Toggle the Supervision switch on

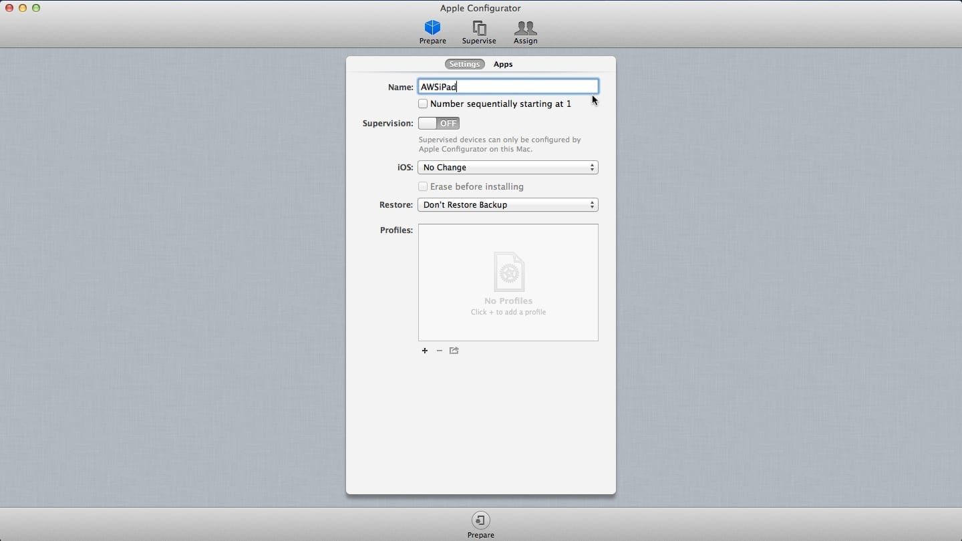pyautogui.click(x=438, y=124)
